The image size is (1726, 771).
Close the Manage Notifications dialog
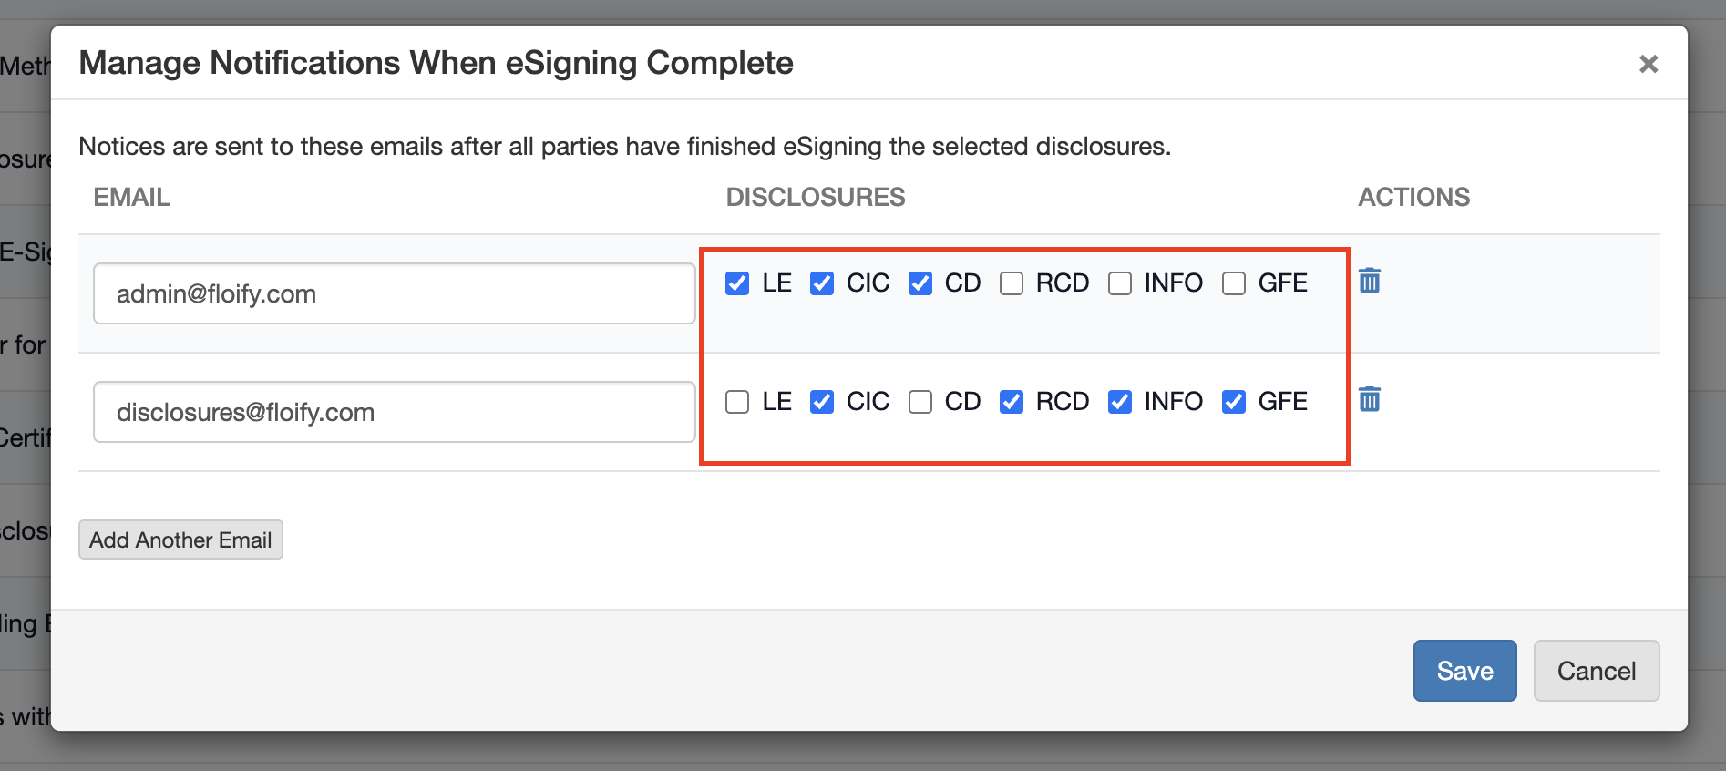pos(1648,64)
